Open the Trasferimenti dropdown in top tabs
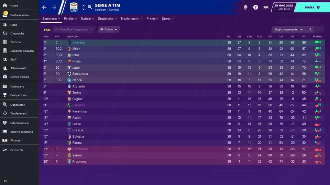 tap(132, 19)
